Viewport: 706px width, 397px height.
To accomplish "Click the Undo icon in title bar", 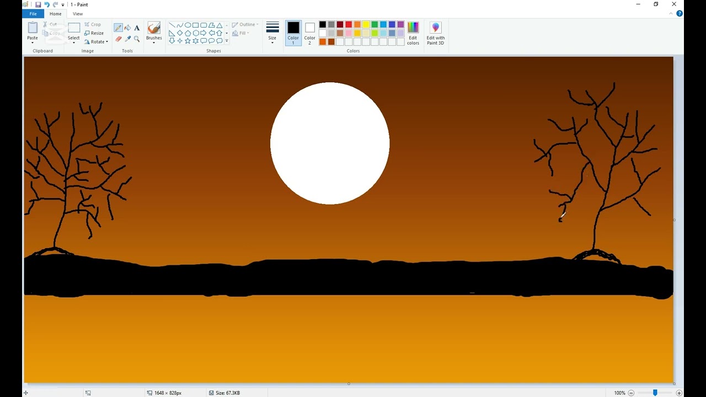I will click(x=47, y=4).
